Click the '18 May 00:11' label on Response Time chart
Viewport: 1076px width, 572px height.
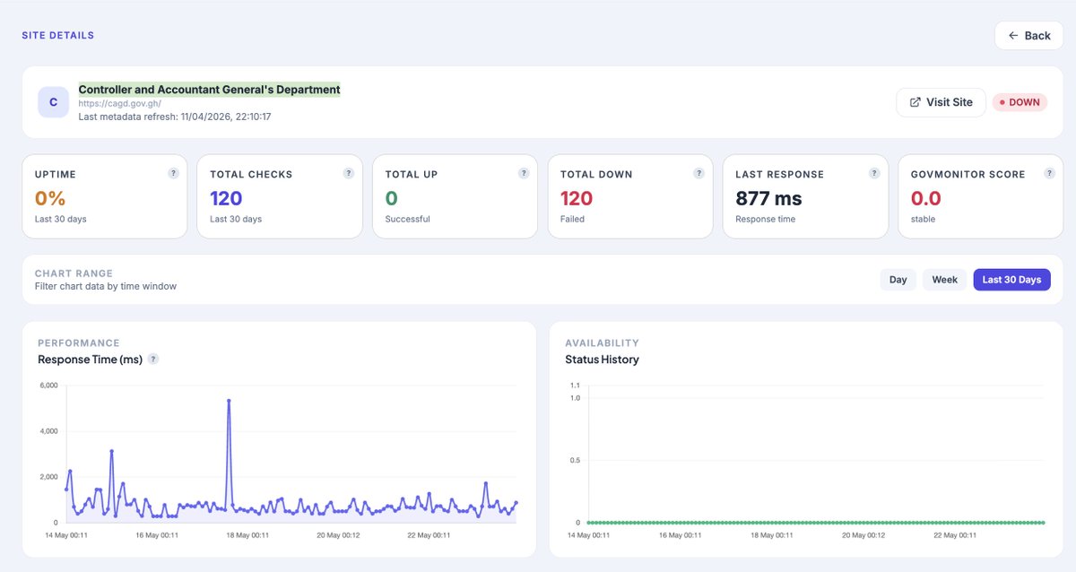pos(247,535)
